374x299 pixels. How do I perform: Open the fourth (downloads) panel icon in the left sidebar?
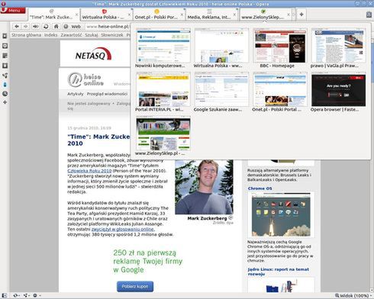tap(5, 66)
